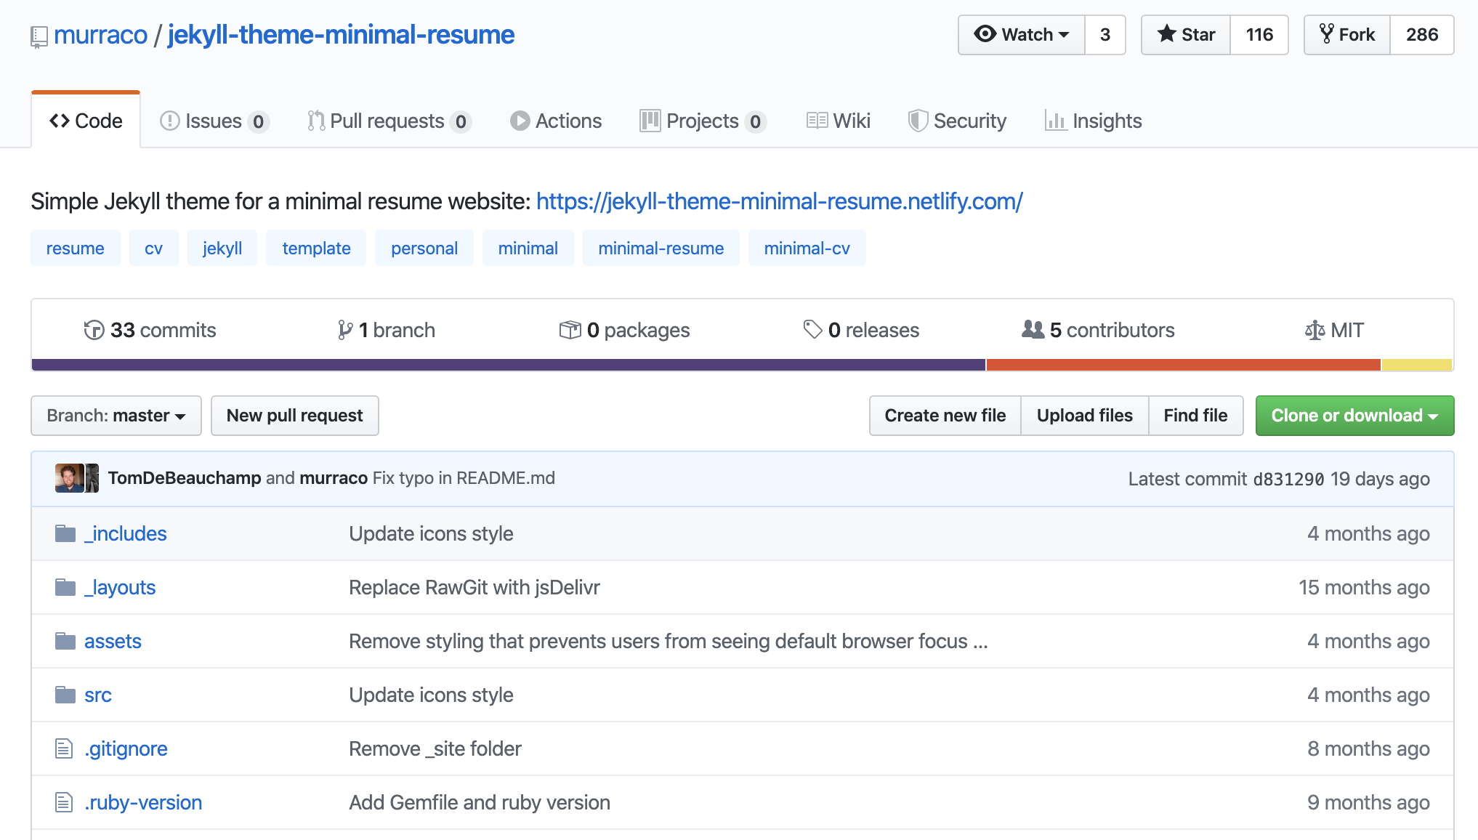Open the Insights tab
The width and height of the screenshot is (1478, 840).
[x=1094, y=121]
